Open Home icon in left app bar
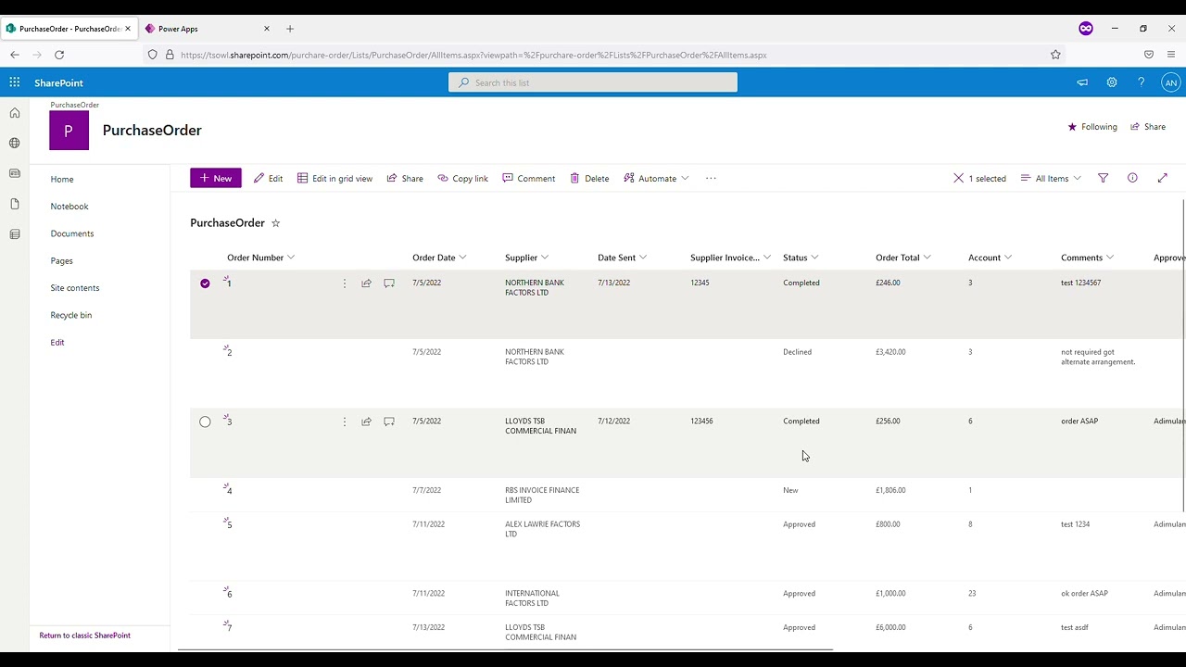 click(15, 113)
